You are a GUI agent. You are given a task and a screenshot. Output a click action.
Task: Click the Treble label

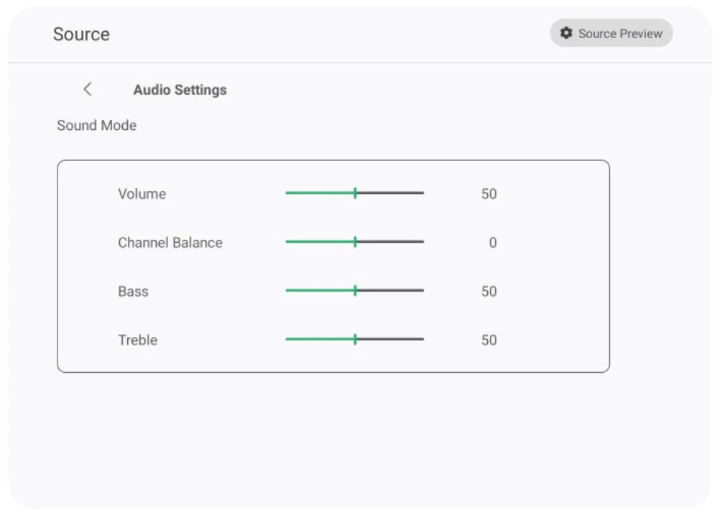138,340
